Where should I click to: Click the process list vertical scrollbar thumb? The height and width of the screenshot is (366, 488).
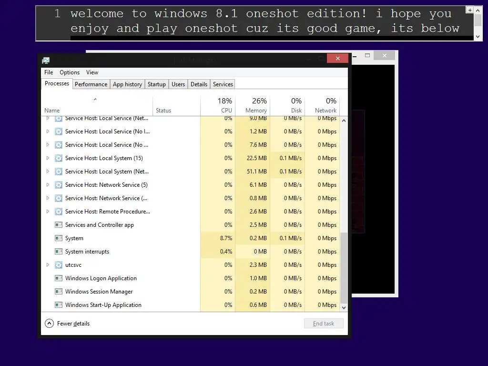coord(344,268)
